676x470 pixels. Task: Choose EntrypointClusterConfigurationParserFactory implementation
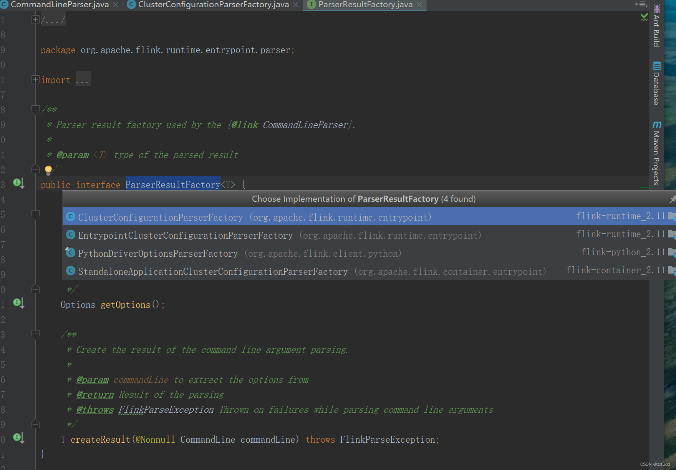coord(369,235)
